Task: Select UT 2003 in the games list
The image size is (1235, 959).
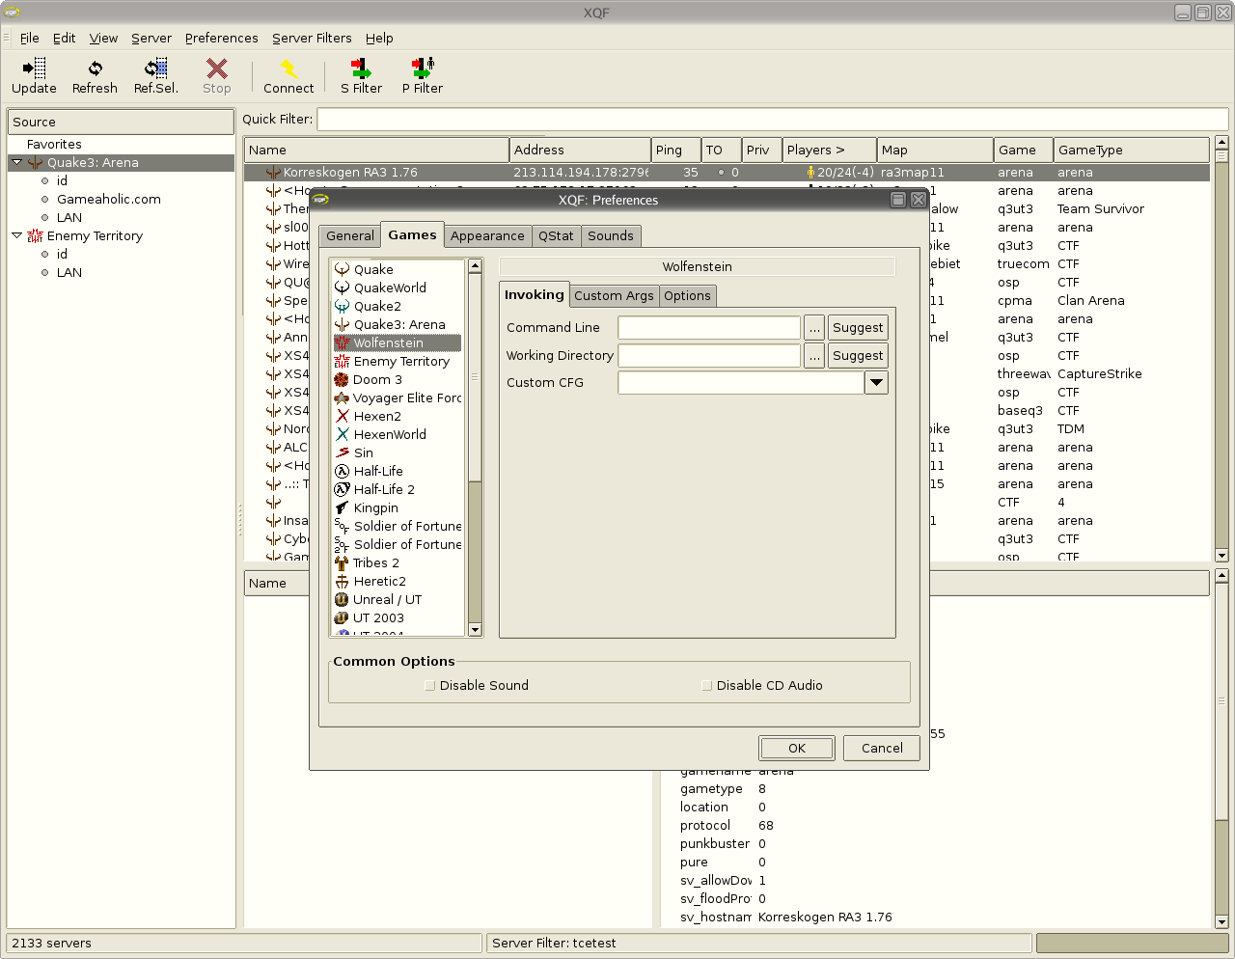Action: [398, 617]
